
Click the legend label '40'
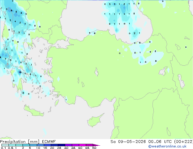point(80,148)
